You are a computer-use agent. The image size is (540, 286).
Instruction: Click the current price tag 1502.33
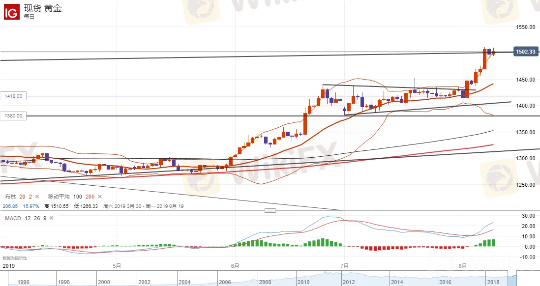(526, 52)
